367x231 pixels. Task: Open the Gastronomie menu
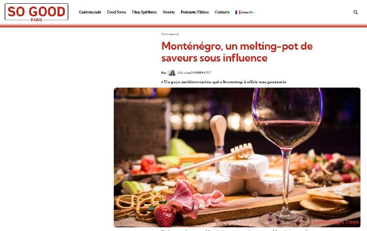coord(90,12)
